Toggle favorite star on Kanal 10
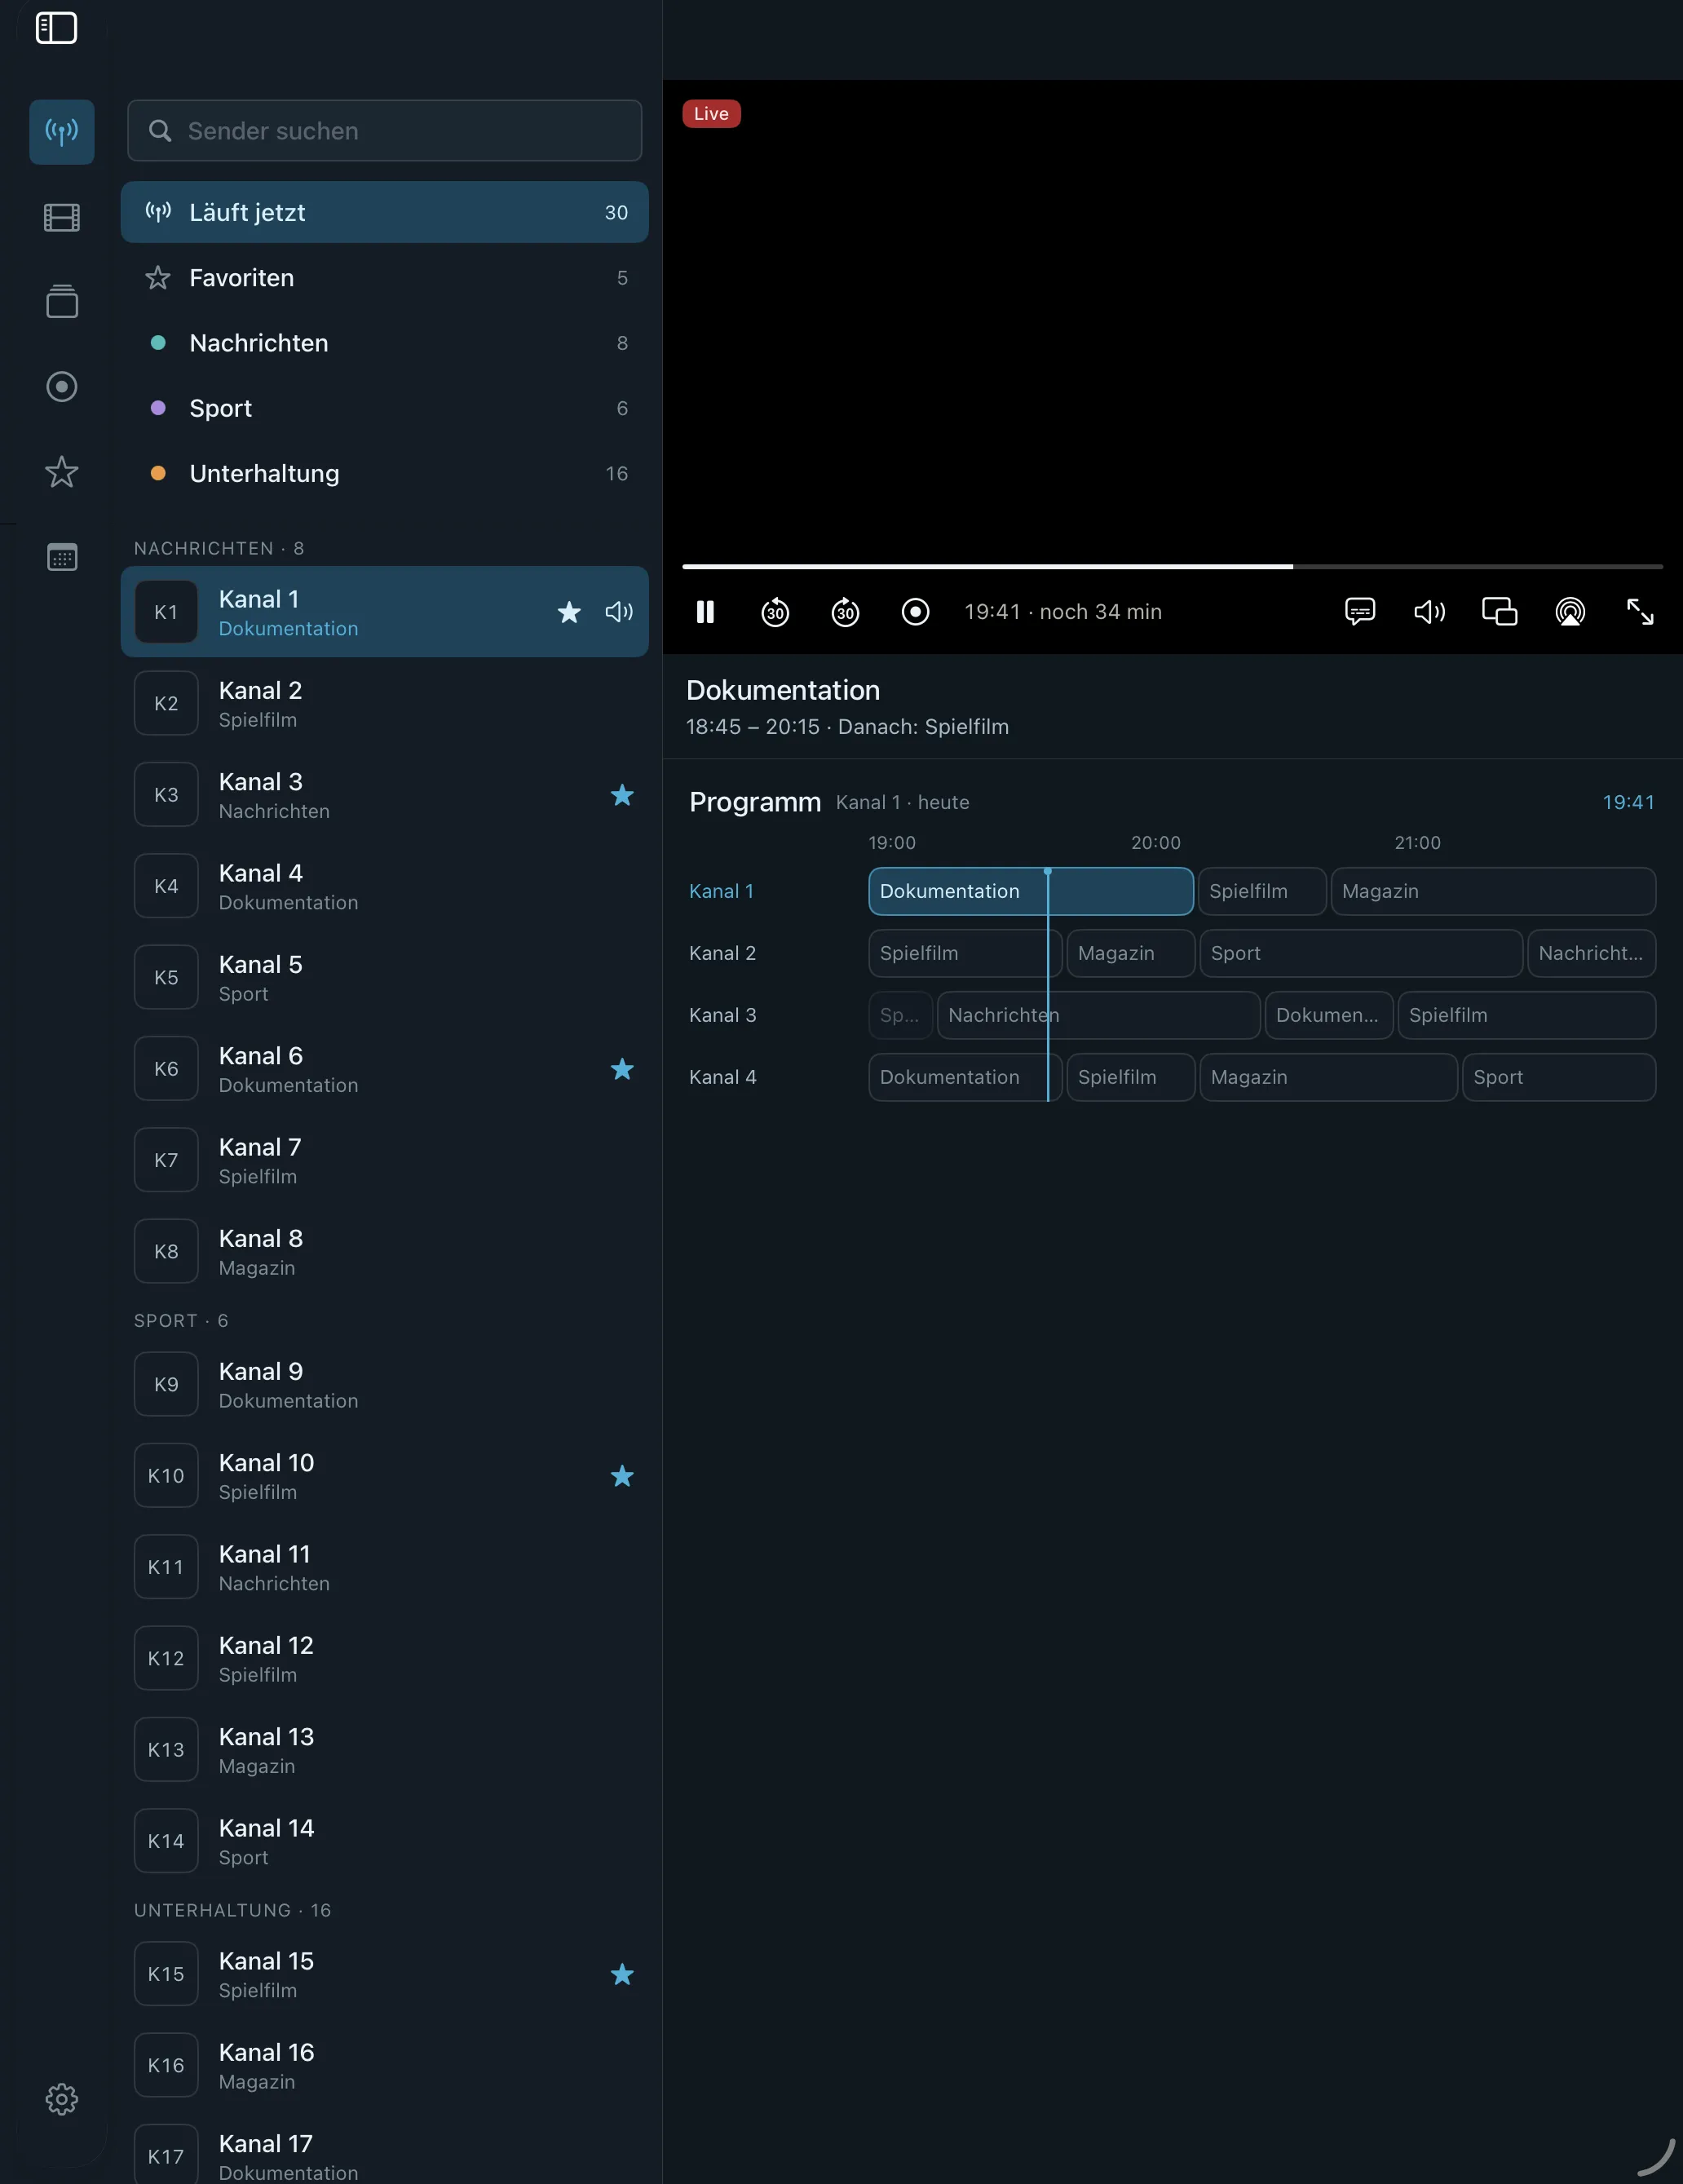The width and height of the screenshot is (1683, 2184). point(622,1476)
